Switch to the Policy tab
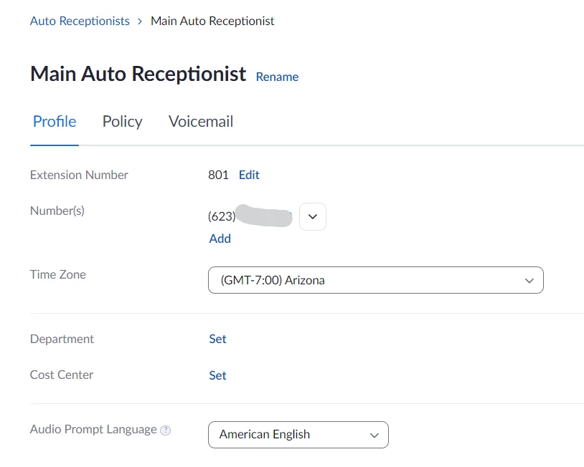Viewport: 584px width, 467px height. click(x=122, y=122)
